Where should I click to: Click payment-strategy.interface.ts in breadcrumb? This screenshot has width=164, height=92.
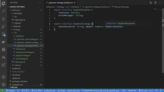[97, 7]
